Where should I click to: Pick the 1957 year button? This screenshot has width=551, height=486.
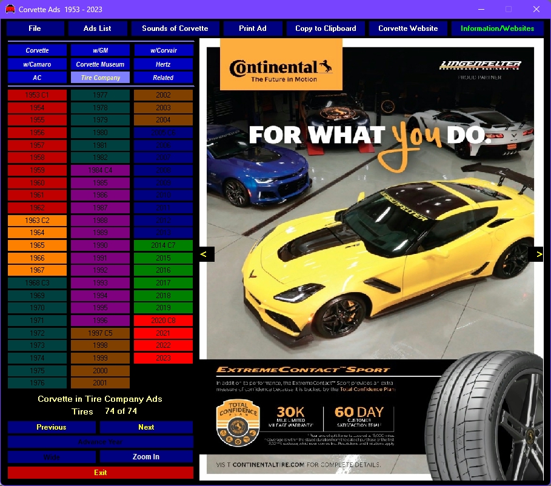37,145
